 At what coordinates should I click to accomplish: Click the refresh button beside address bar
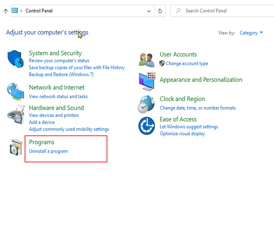click(160, 11)
